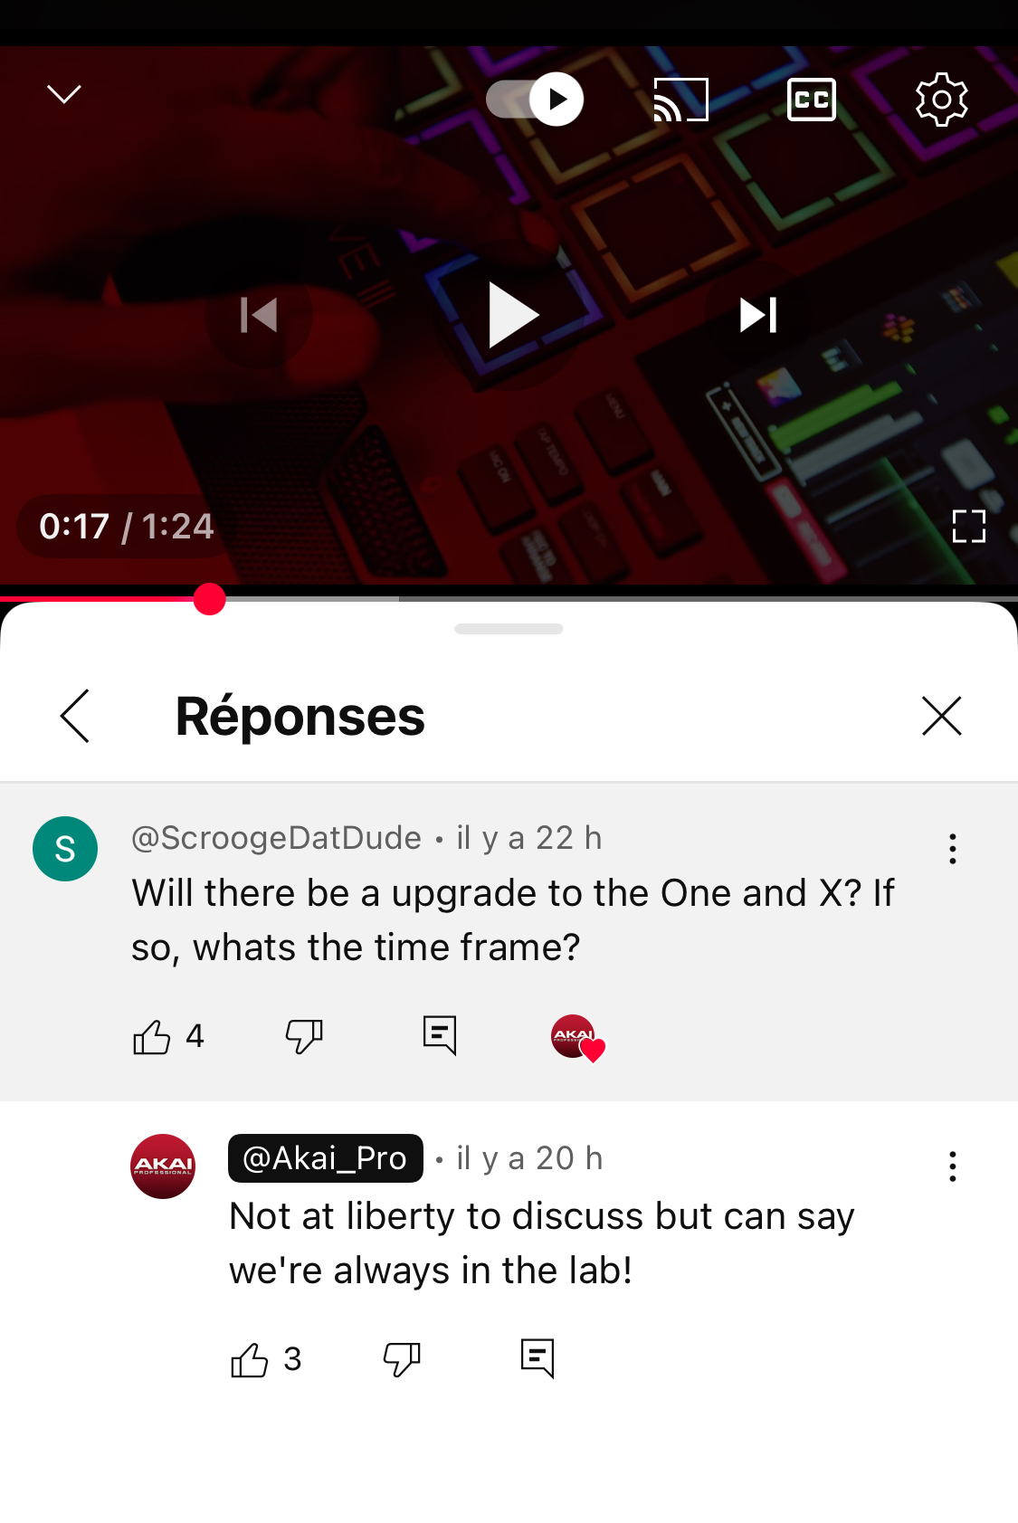The height and width of the screenshot is (1523, 1018).
Task: Dislike the ScroogeDatDude comment
Action: pyautogui.click(x=304, y=1036)
